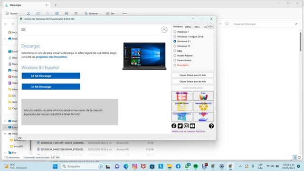Open the hamburger menu in ISO Downloader

(23, 29)
